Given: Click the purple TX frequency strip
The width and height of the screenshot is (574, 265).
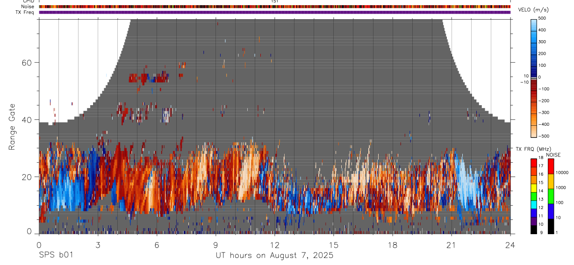Looking at the screenshot, I should point(275,12).
